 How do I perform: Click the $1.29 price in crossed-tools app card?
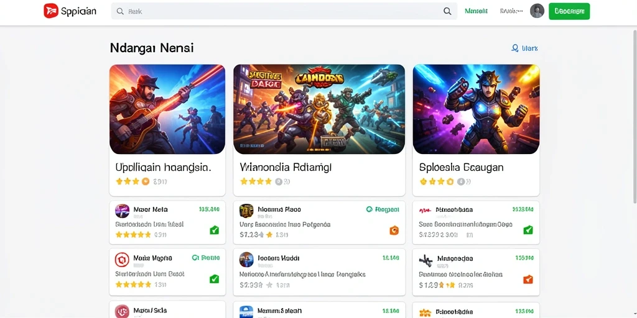pyautogui.click(x=428, y=285)
